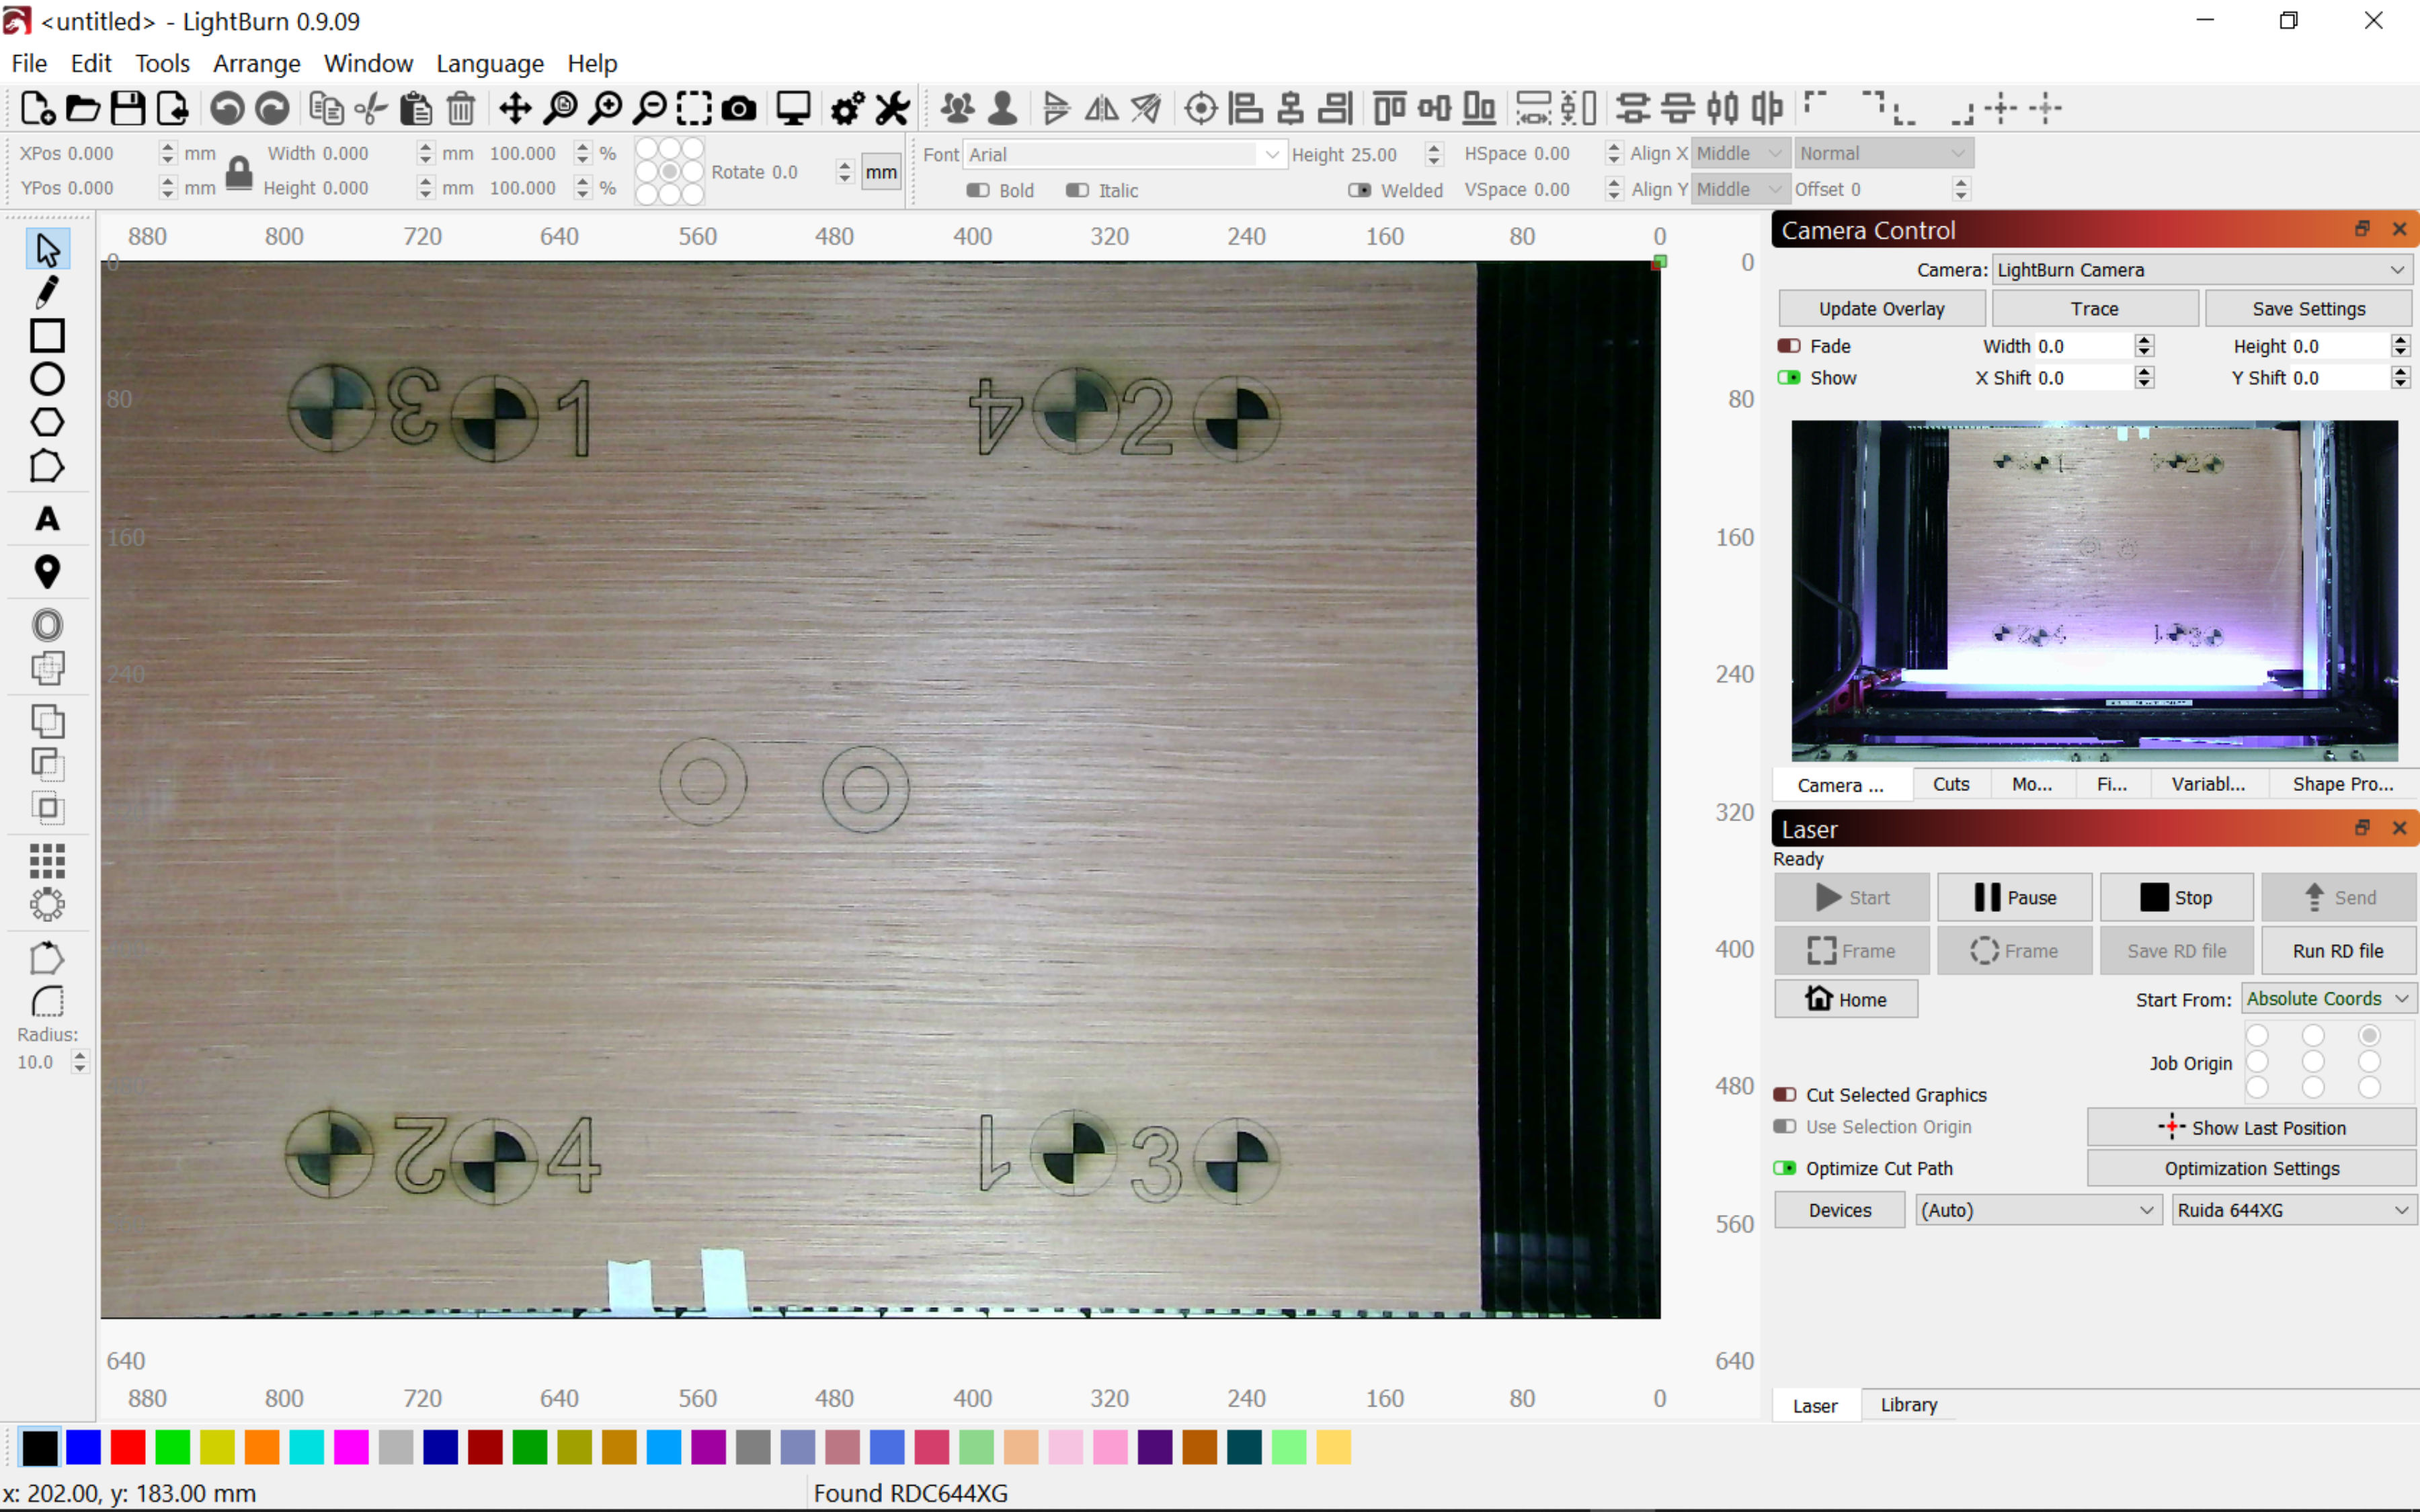The image size is (2420, 1512).
Task: Click the Update Overlay button
Action: 1881,309
